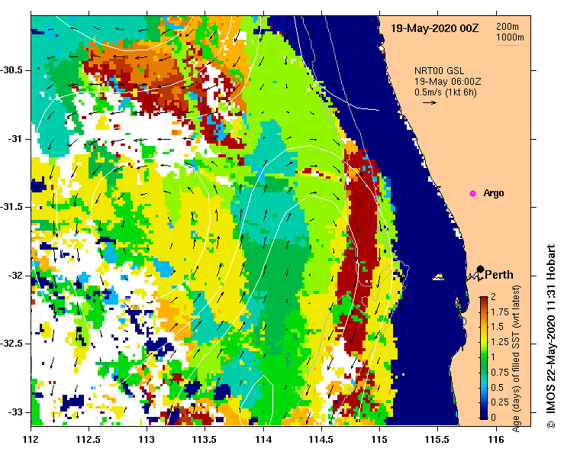Click the longitude axis label '114.5'
This screenshot has height=452, width=564.
[x=321, y=440]
